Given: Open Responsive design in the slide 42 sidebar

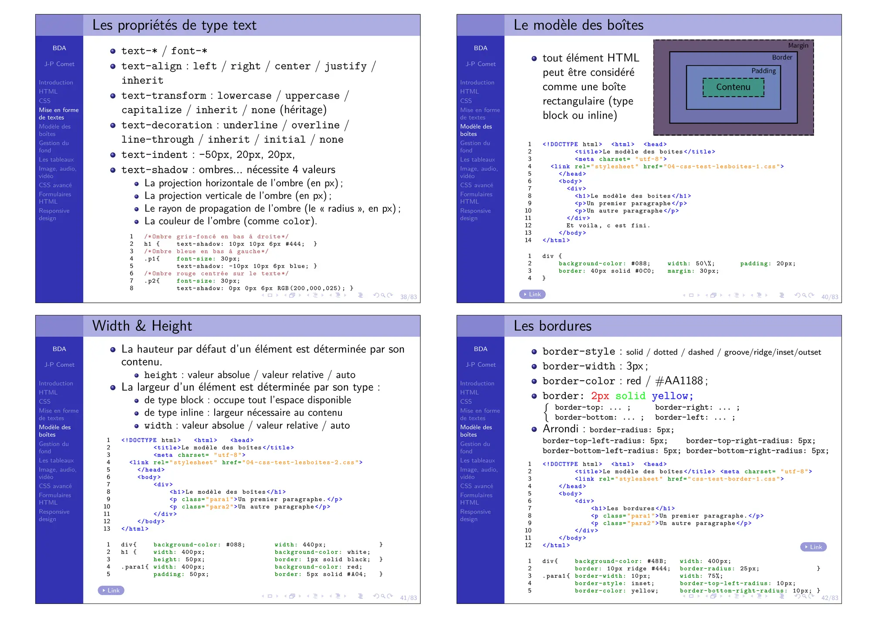Looking at the screenshot, I should tap(475, 515).
